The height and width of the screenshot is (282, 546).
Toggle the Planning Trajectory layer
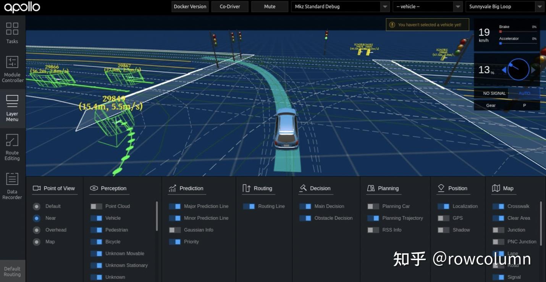coord(373,218)
